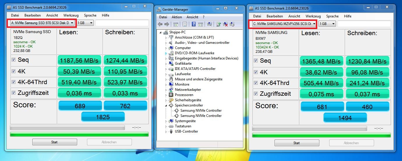
Task: Select the Shqipe-PC computer icon in tree
Action: pyautogui.click(x=166, y=32)
